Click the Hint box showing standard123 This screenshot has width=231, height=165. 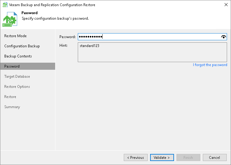(152, 52)
